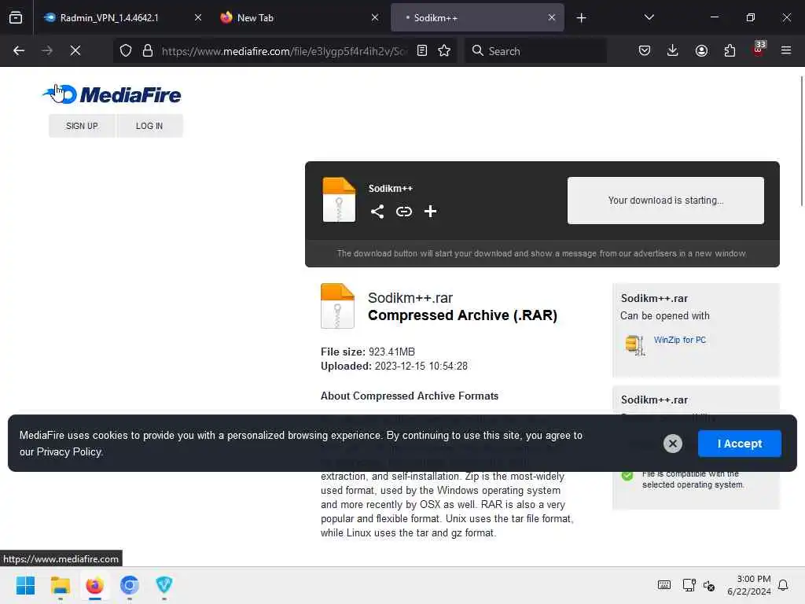Image resolution: width=805 pixels, height=604 pixels.
Task: Click the MediaFire logo
Action: [x=112, y=94]
